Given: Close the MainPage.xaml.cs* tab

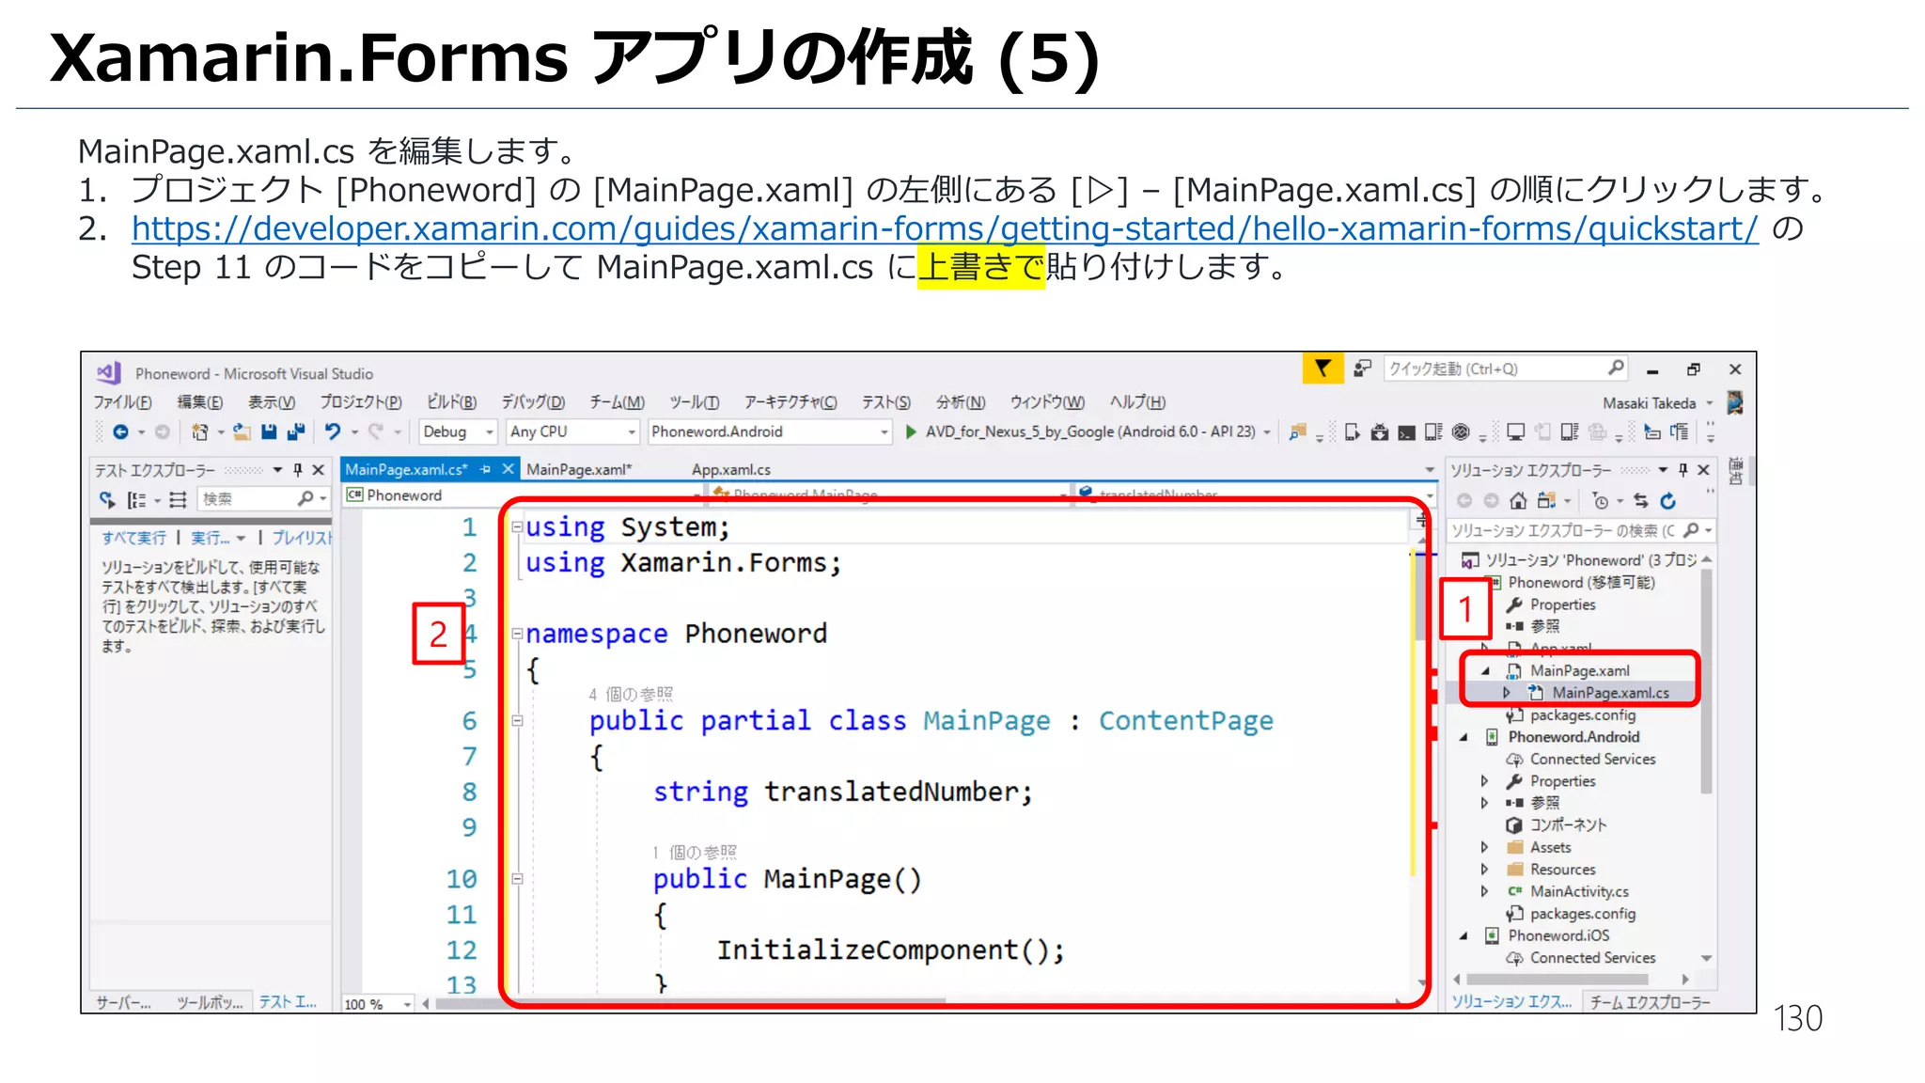Looking at the screenshot, I should [509, 468].
